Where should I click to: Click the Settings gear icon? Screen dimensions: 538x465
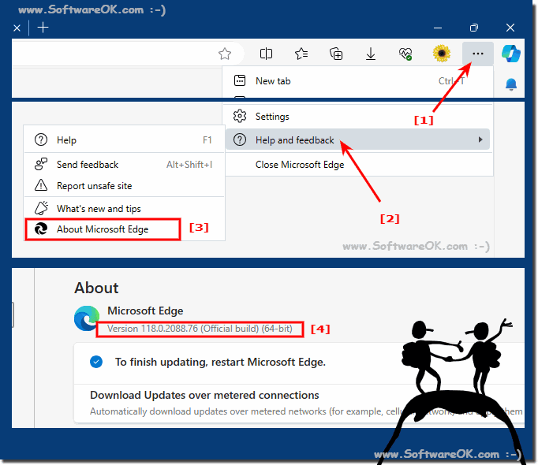point(240,117)
